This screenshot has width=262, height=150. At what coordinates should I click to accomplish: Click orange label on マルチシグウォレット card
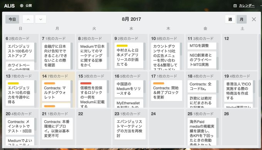tap(49, 83)
